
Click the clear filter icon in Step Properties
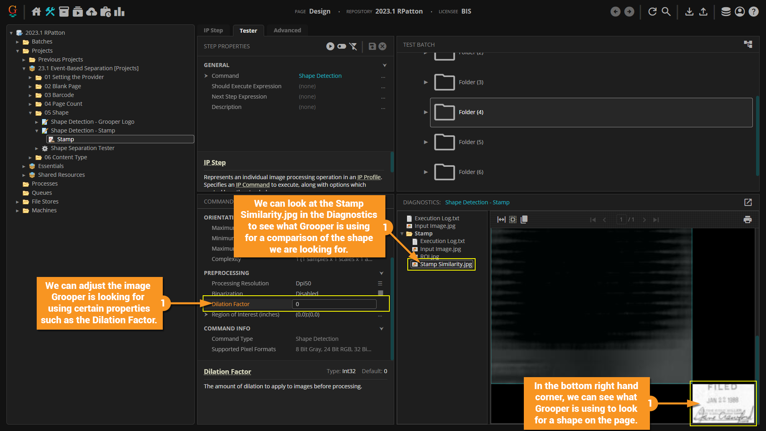(353, 46)
